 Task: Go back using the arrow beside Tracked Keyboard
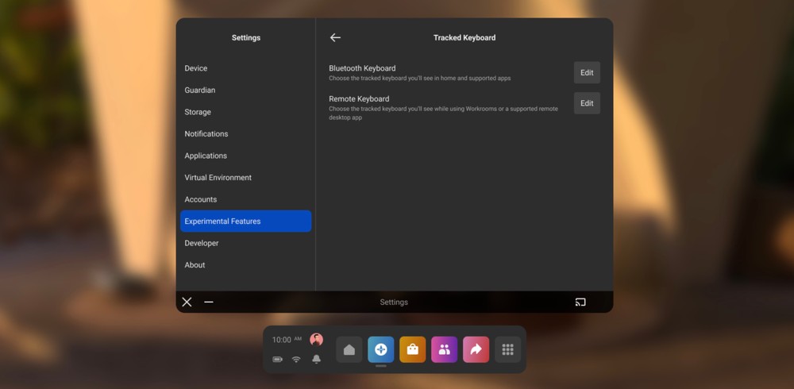click(335, 37)
